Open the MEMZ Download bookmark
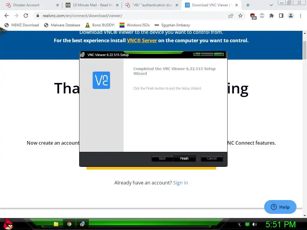This screenshot has height=230, width=307. click(22, 25)
